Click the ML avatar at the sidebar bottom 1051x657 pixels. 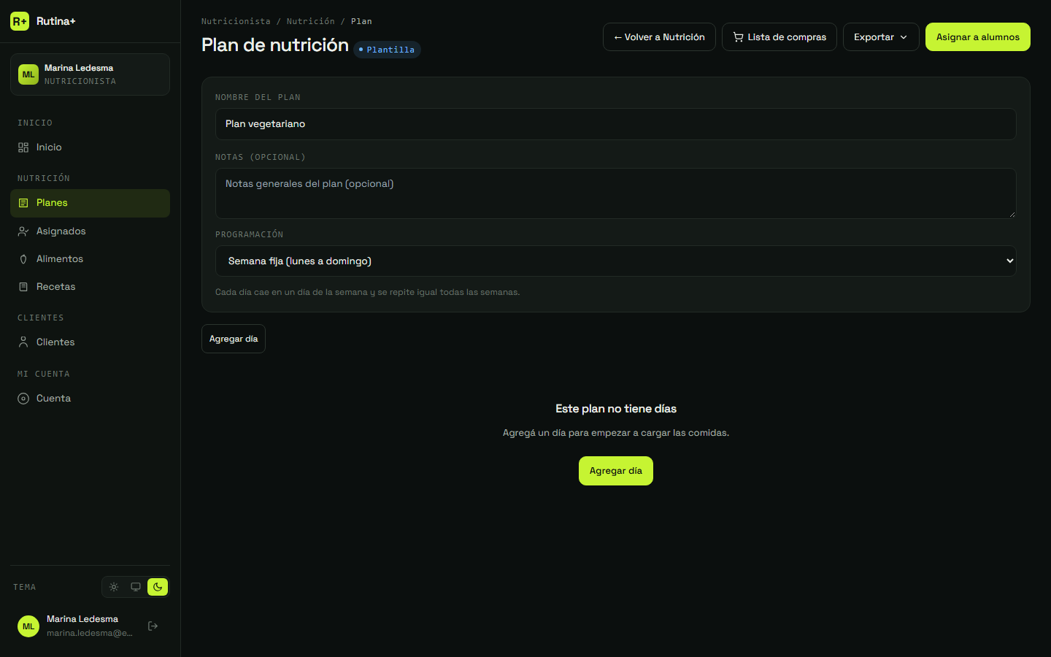28,626
